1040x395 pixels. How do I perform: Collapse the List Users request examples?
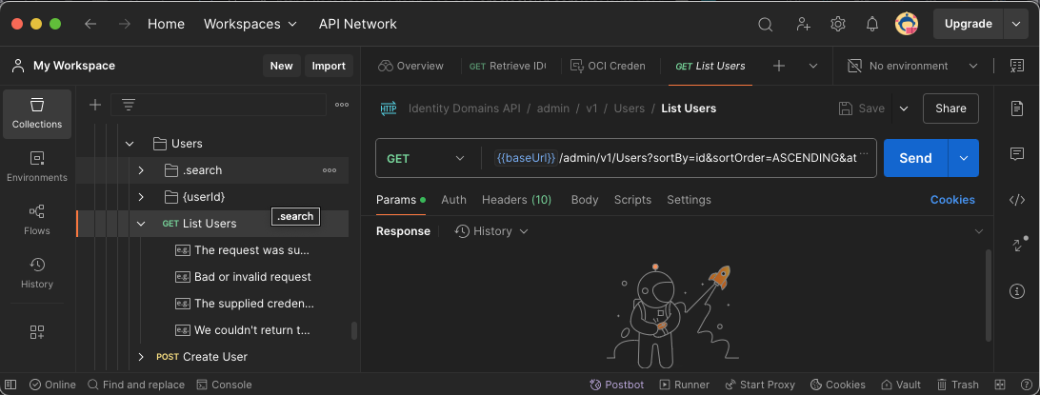pos(141,224)
